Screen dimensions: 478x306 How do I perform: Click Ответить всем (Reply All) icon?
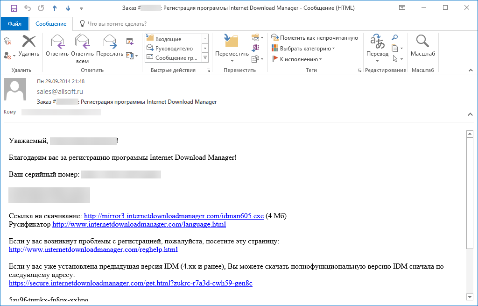[82, 42]
